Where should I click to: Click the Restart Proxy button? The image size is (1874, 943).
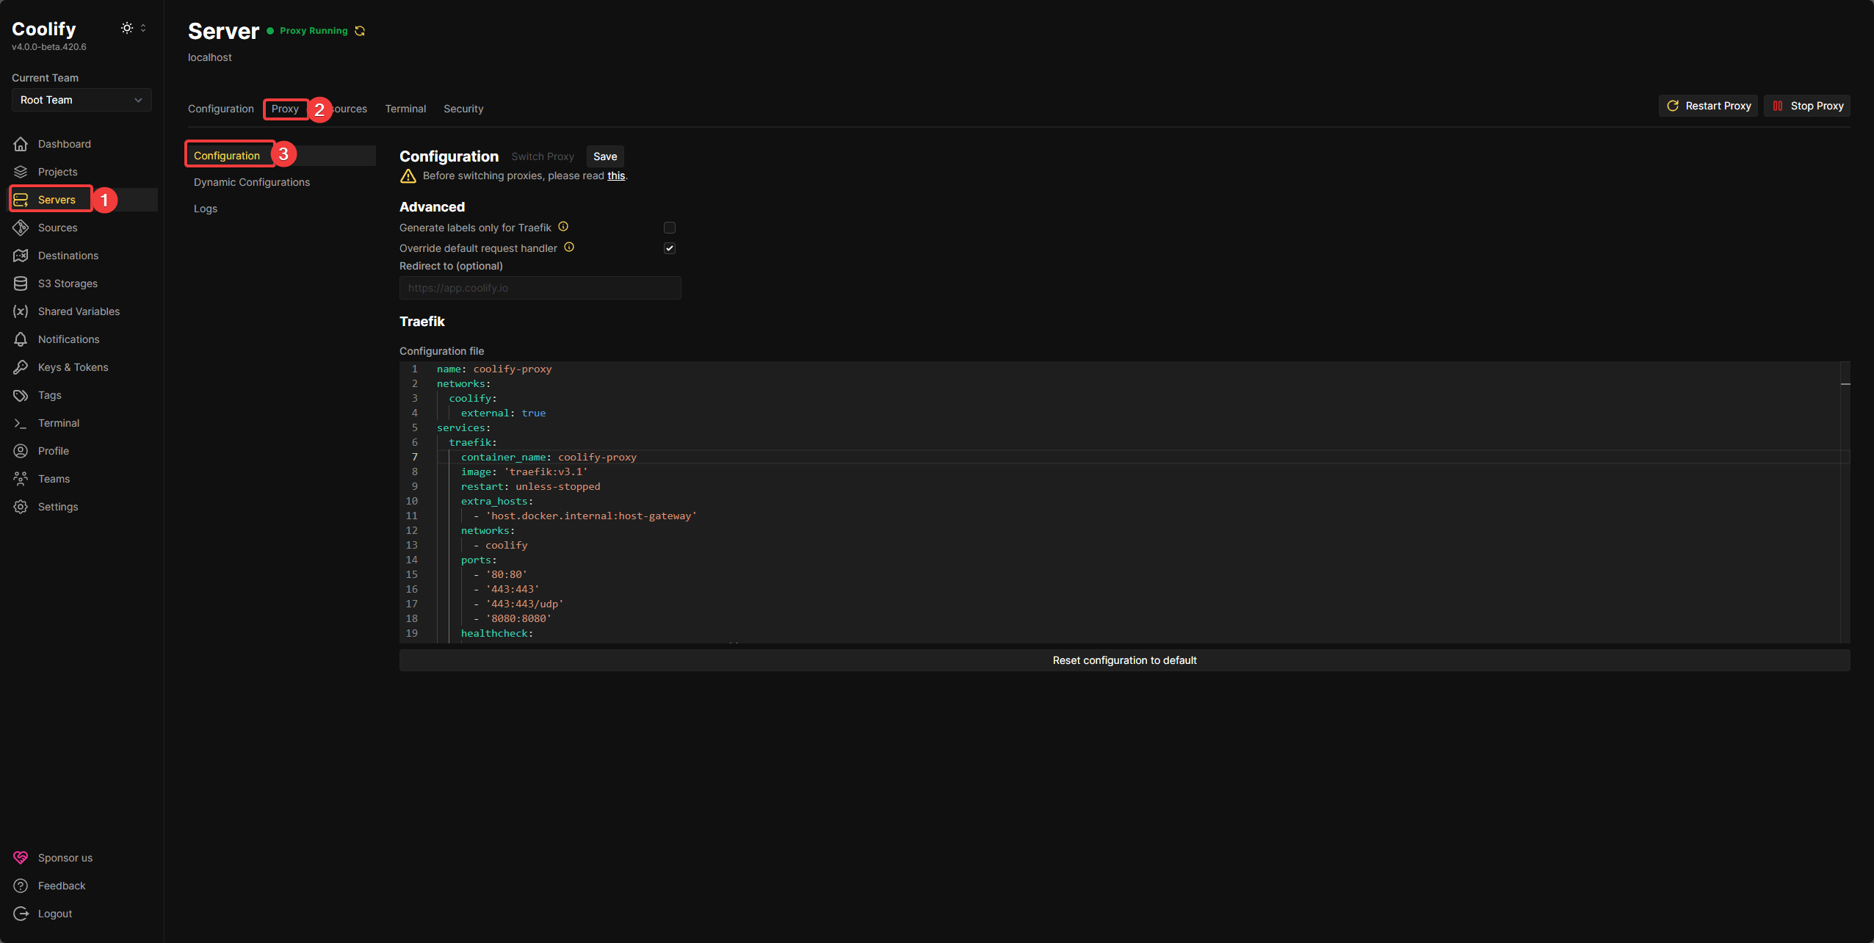[x=1708, y=106]
